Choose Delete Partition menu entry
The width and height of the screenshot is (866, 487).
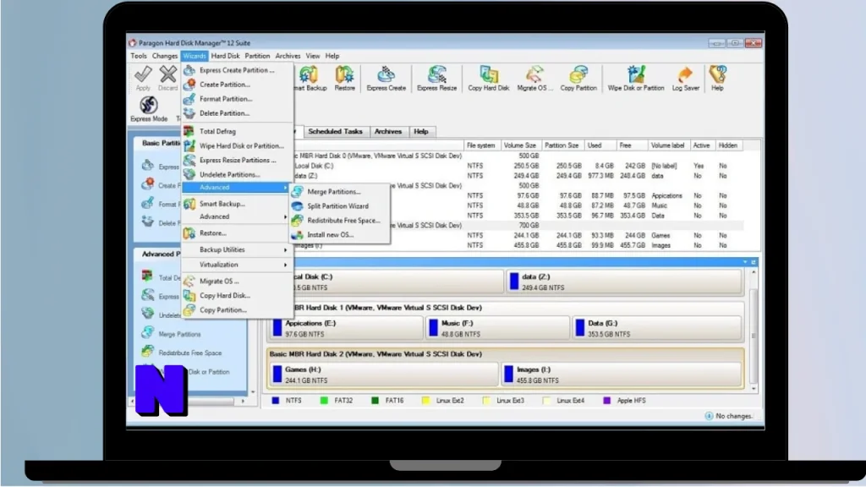pos(238,113)
